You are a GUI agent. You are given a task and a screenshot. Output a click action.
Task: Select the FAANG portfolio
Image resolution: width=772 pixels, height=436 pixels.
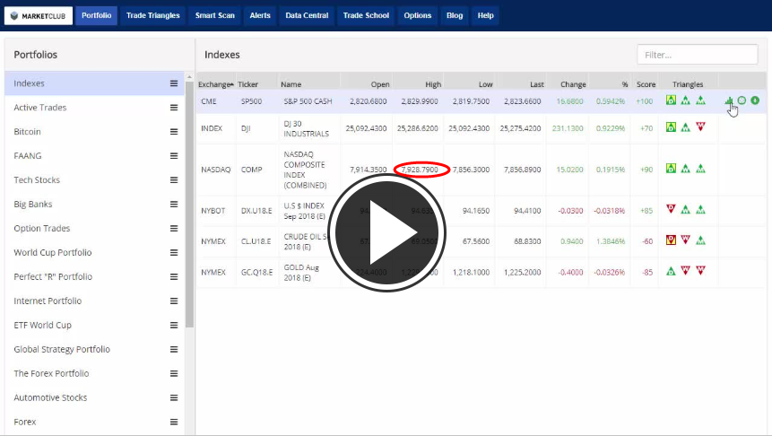[x=28, y=156]
